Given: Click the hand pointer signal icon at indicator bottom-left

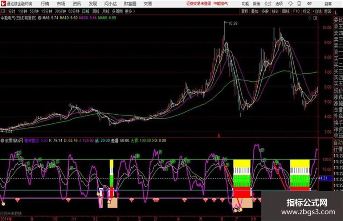Looking at the screenshot, I should pyautogui.click(x=3, y=204).
